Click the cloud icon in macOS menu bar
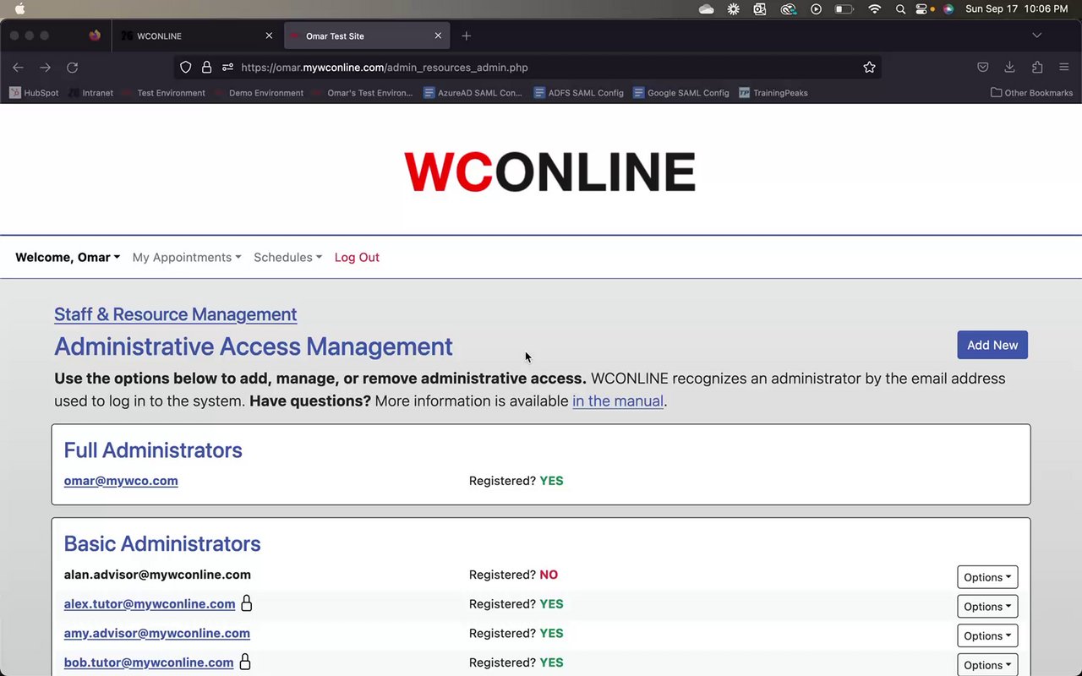Viewport: 1082px width, 676px height. coord(706,9)
